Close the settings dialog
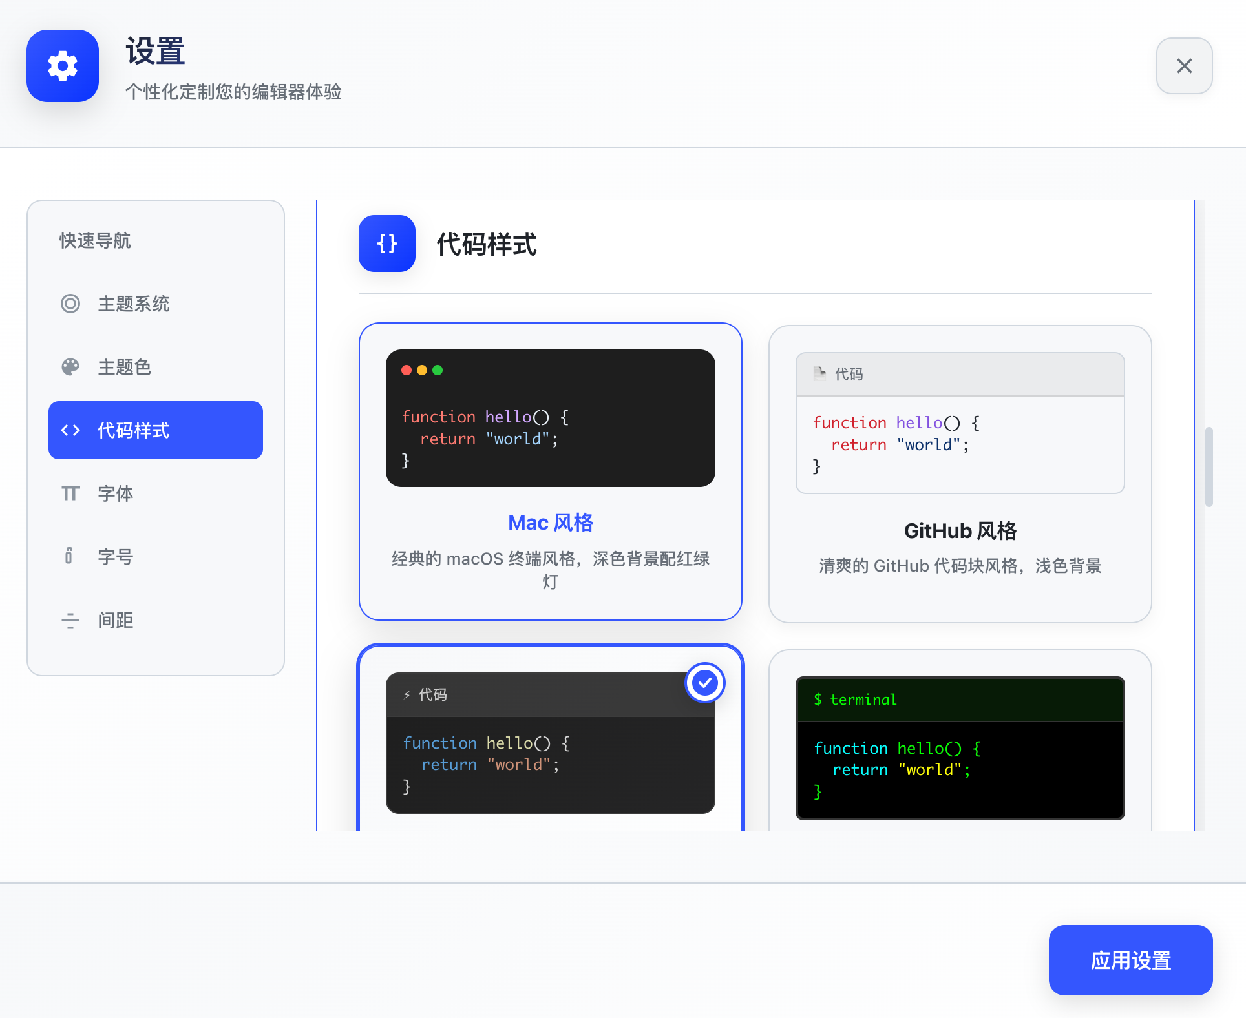1246x1018 pixels. [1184, 66]
